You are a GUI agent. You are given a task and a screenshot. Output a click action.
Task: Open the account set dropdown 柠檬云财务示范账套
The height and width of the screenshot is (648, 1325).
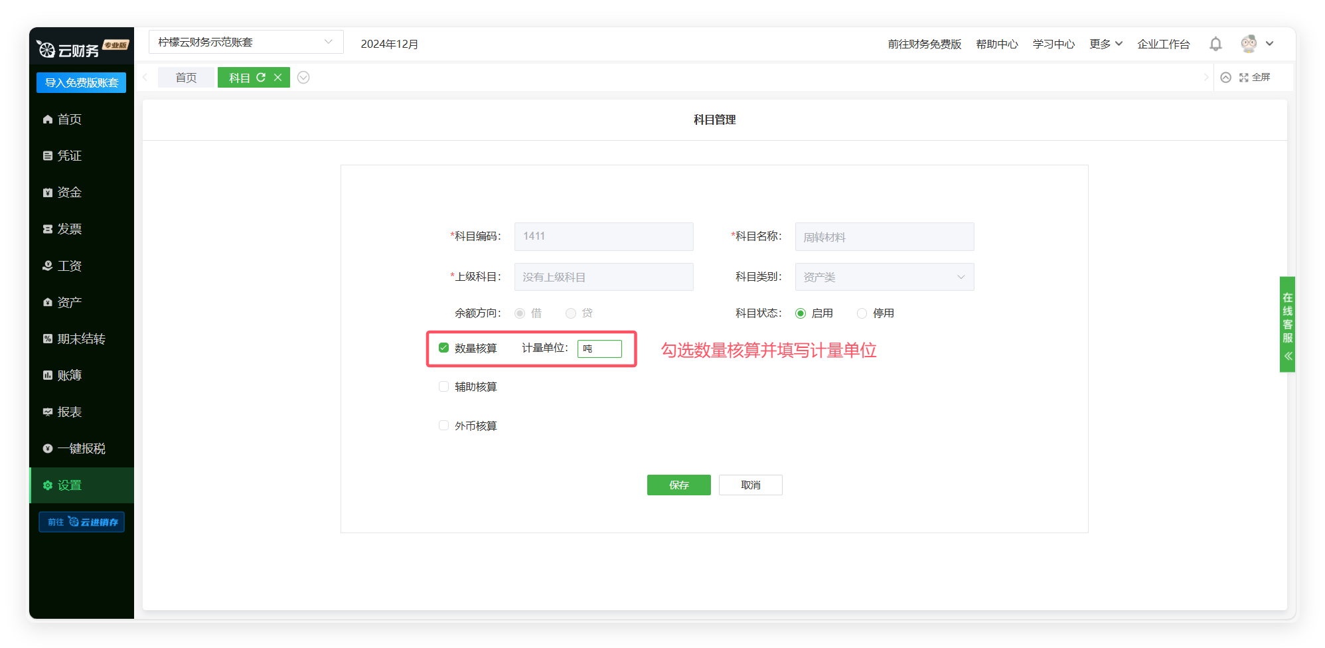pos(246,42)
